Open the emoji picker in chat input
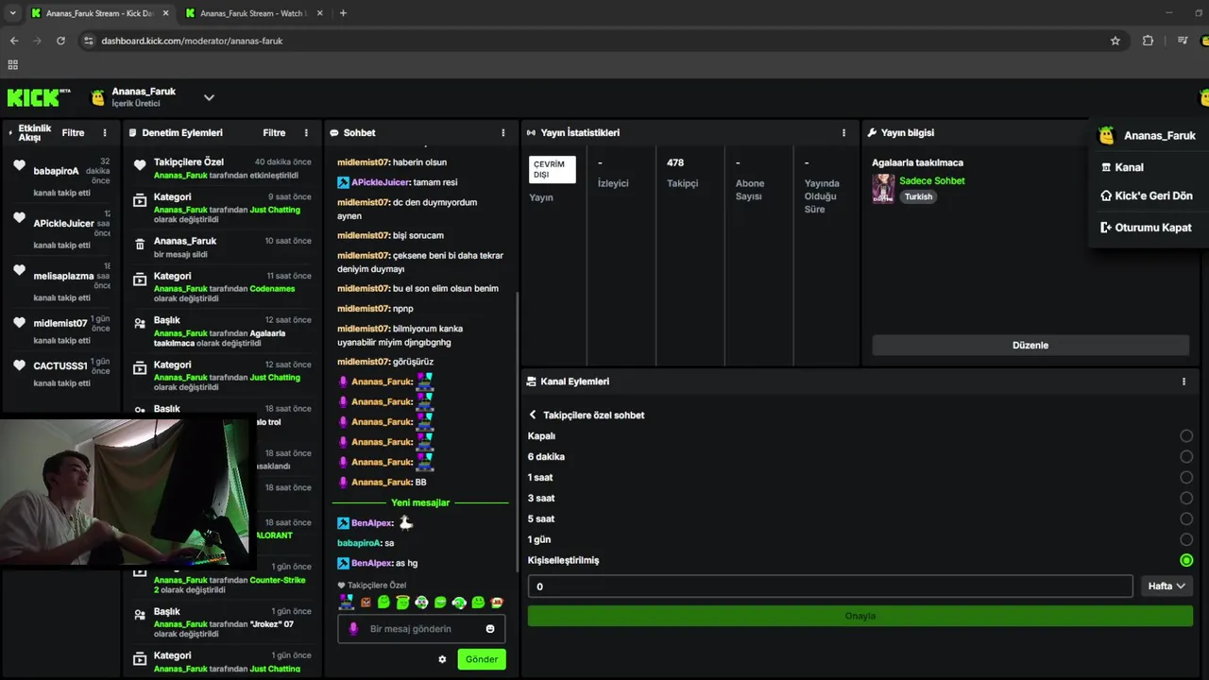This screenshot has width=1209, height=680. 490,629
